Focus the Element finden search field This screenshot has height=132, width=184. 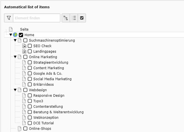[x=36, y=18]
